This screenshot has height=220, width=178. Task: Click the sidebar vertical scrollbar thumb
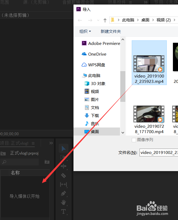tap(123, 86)
